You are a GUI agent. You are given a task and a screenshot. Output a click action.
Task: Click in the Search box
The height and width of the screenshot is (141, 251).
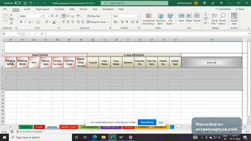click(135, 3)
